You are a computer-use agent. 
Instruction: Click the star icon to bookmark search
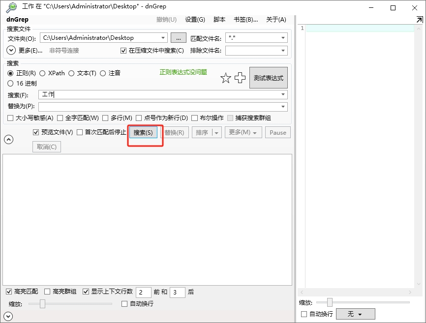pos(226,78)
